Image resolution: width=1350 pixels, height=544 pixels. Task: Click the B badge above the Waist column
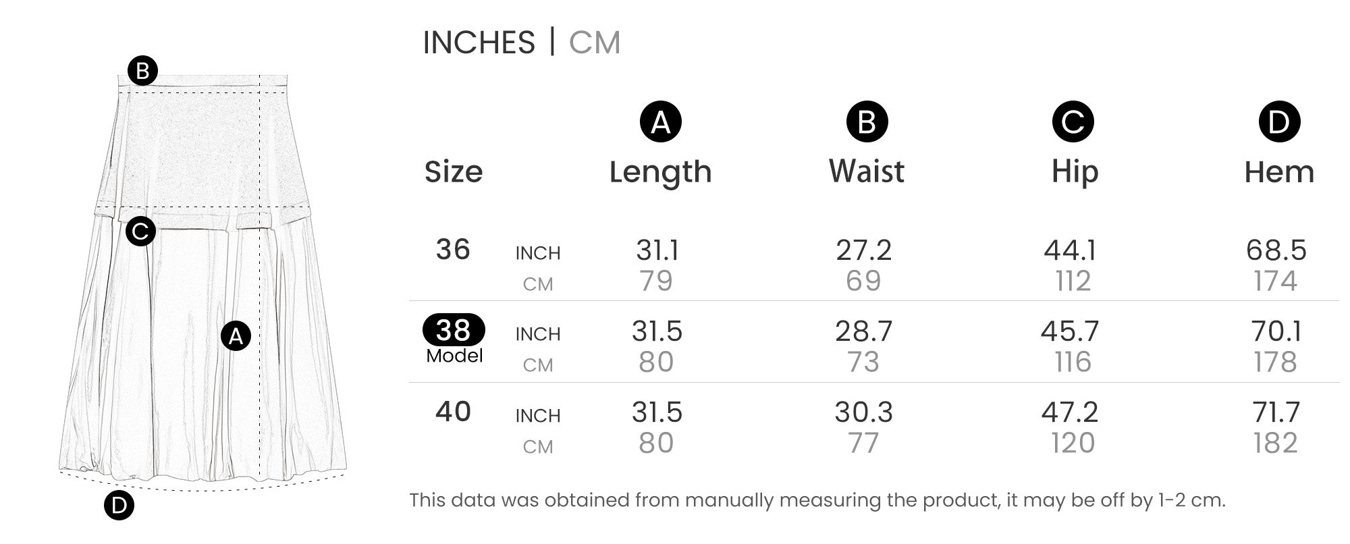tap(867, 122)
